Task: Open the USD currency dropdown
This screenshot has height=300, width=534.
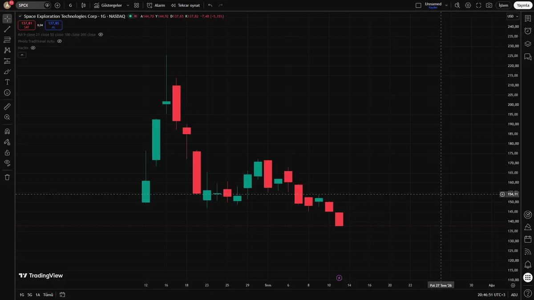Action: coord(513,16)
